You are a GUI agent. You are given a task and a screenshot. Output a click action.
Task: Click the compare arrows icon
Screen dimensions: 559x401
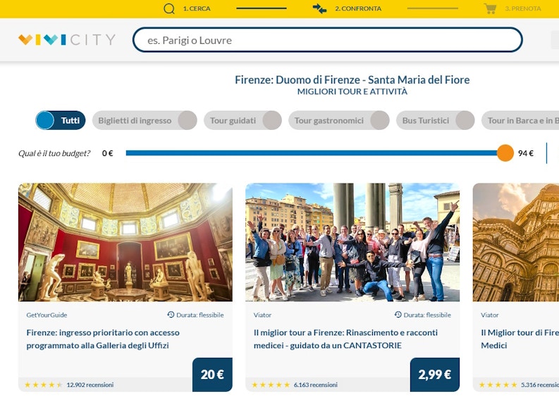(319, 8)
